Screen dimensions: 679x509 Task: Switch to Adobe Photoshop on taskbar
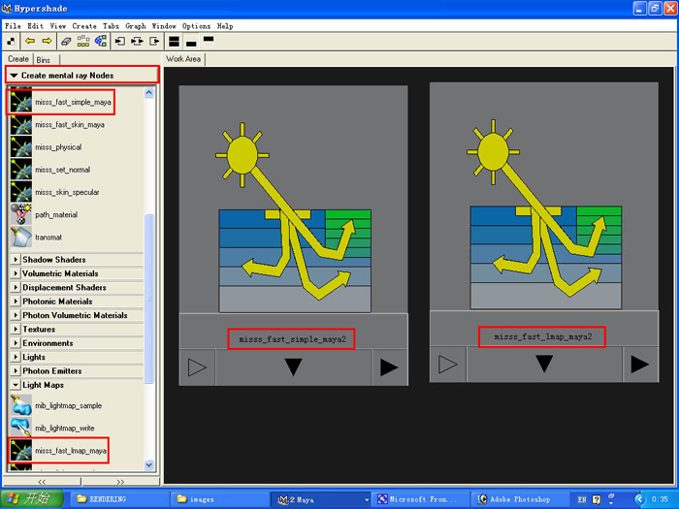(x=520, y=499)
